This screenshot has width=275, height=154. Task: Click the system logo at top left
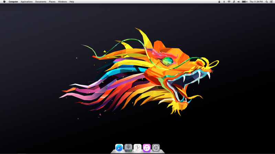(4, 2)
